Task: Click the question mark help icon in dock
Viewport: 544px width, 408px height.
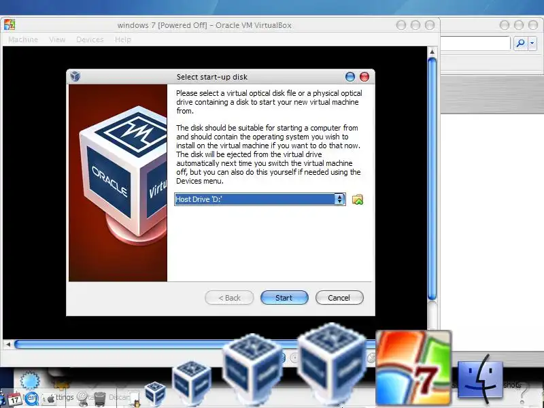Action: click(524, 394)
